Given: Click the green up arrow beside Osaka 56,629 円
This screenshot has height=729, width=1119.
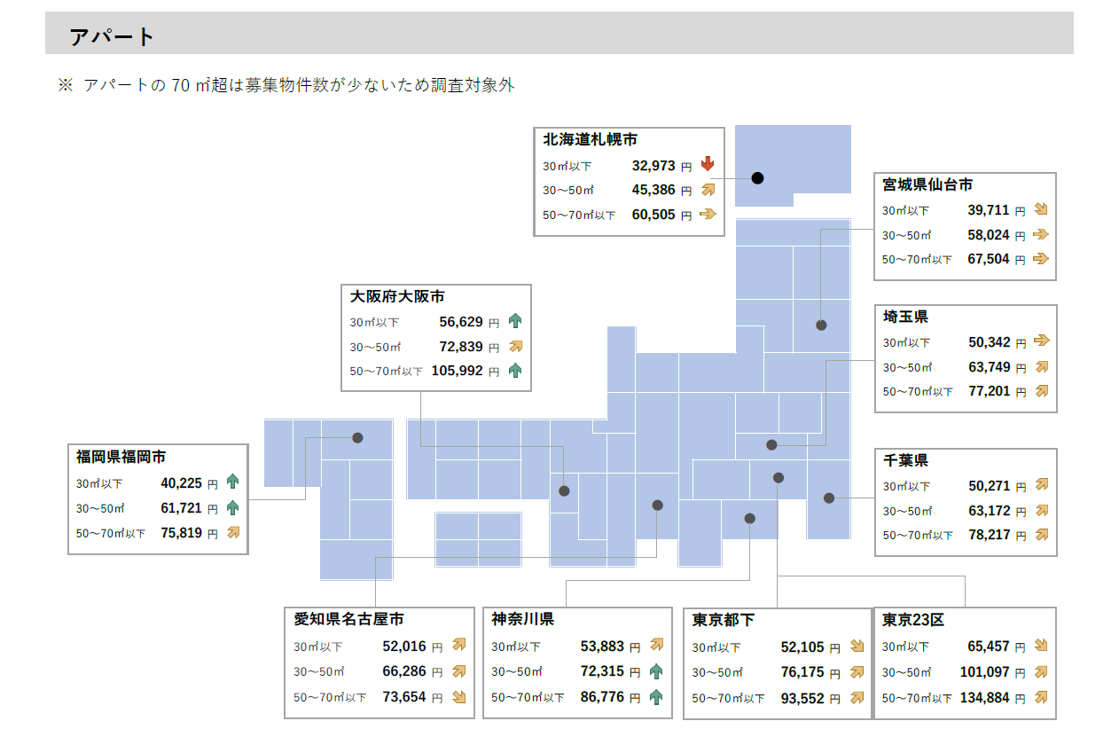Looking at the screenshot, I should click(x=515, y=322).
